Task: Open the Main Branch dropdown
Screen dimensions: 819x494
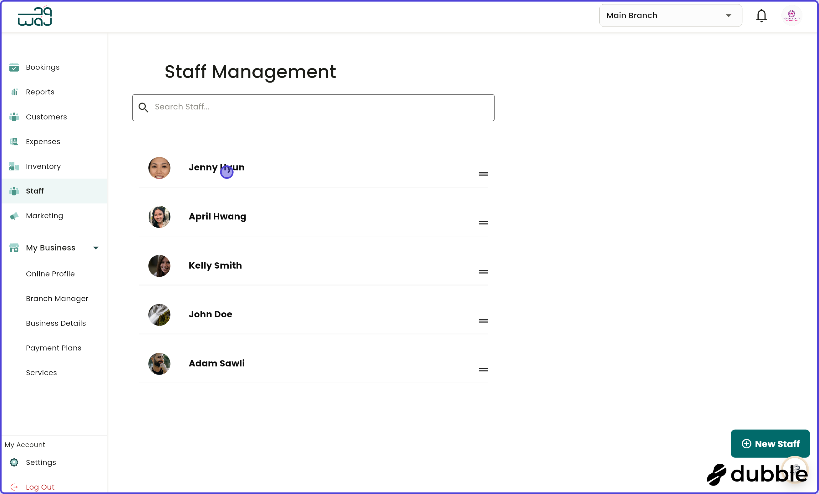Action: tap(670, 15)
